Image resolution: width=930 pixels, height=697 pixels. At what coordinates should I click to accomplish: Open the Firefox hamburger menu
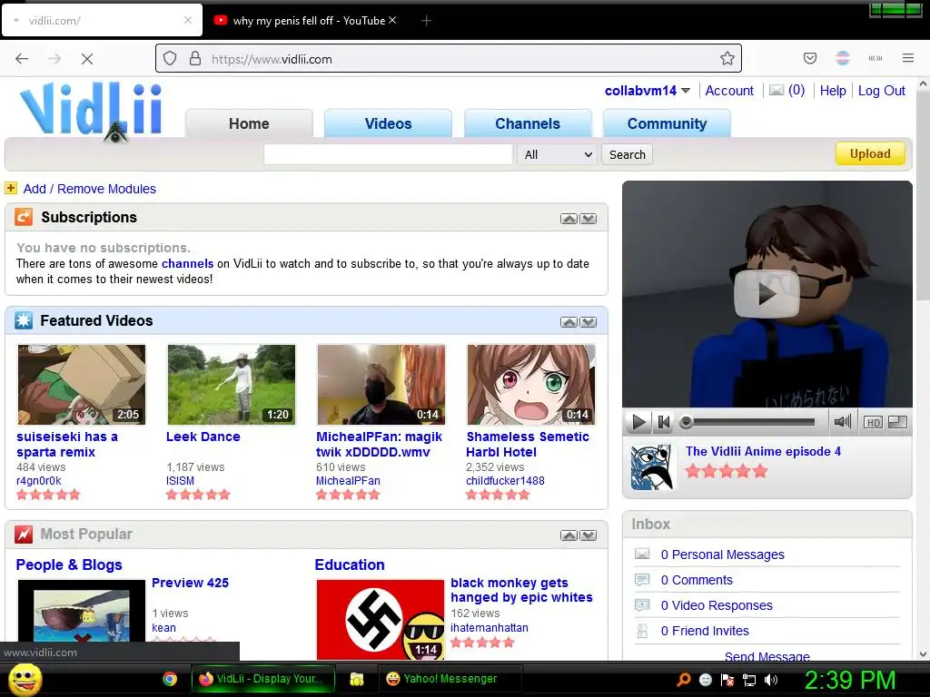[x=908, y=58]
